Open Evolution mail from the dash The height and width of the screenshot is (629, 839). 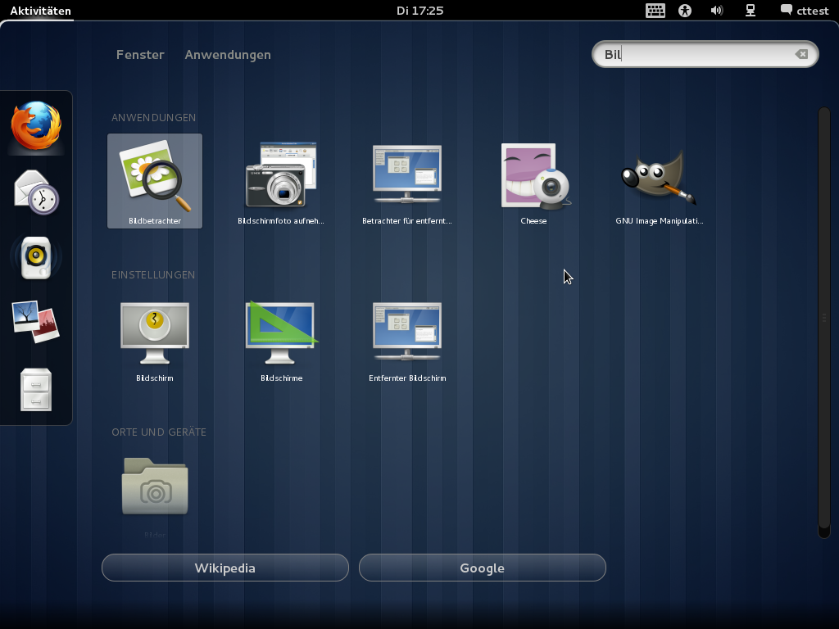click(36, 192)
